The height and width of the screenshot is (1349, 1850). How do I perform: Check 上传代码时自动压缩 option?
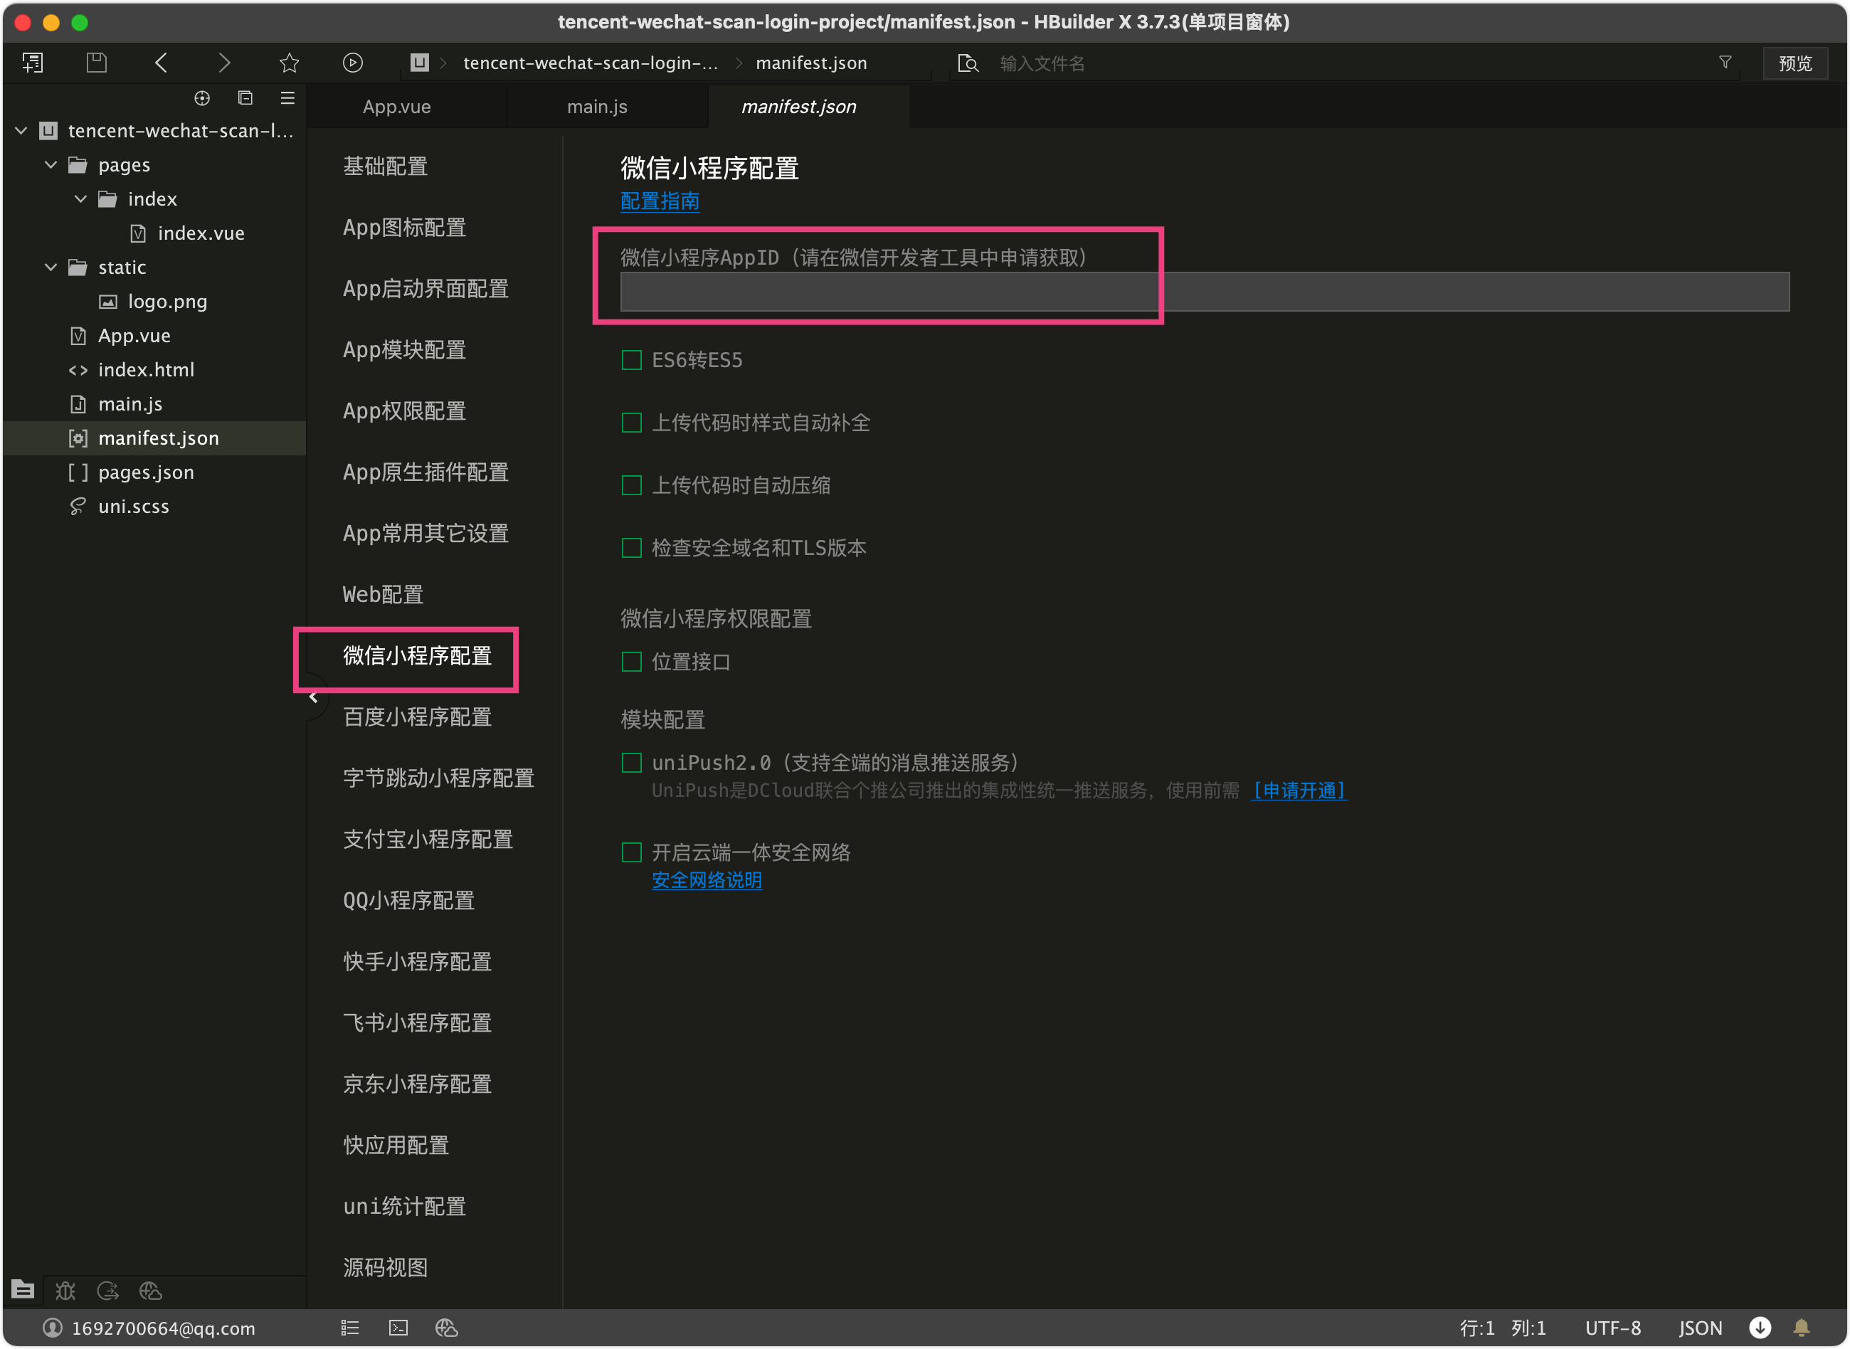click(x=631, y=485)
